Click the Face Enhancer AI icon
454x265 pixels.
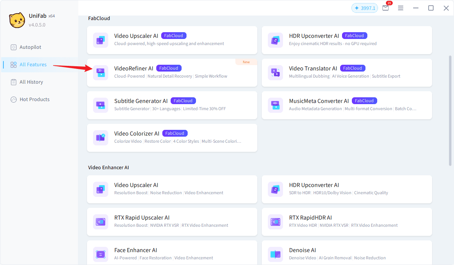point(101,254)
